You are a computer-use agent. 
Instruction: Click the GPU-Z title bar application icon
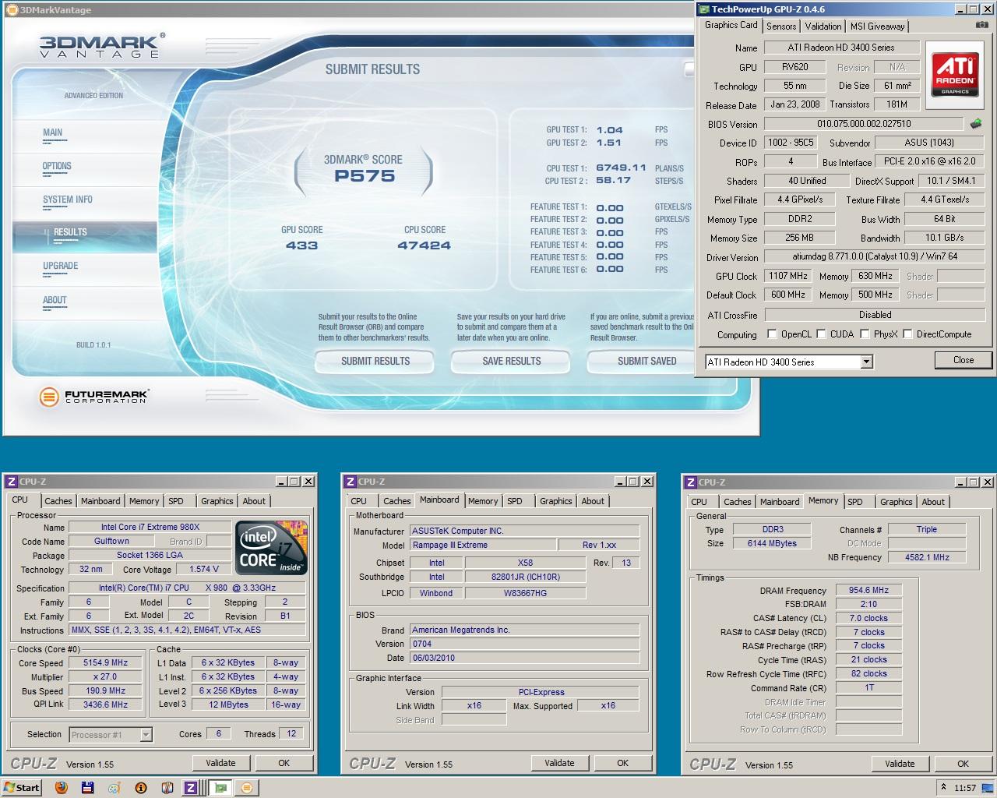pos(704,9)
